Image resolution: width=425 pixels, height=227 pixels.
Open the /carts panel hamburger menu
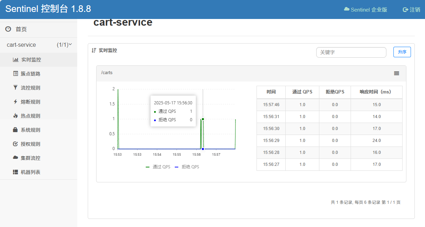(397, 73)
